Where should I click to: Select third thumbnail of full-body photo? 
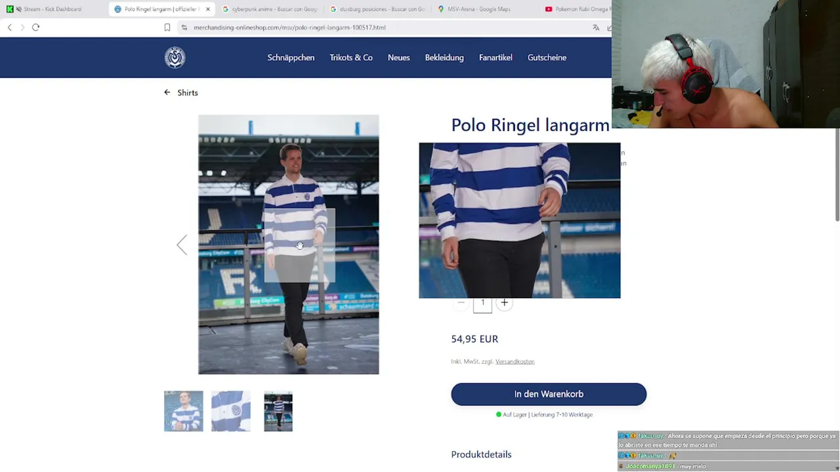coord(278,411)
